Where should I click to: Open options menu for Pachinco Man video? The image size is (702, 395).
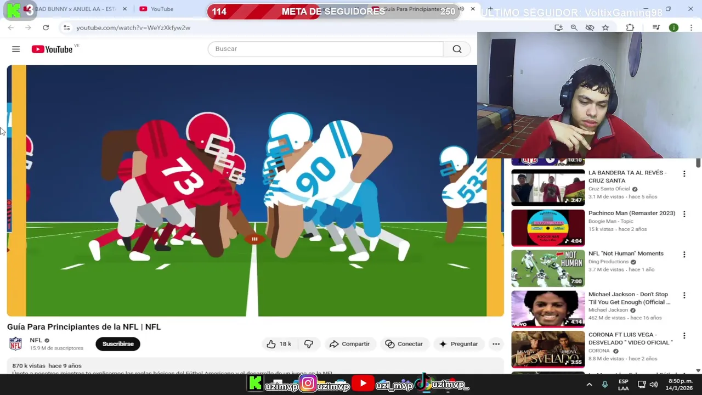point(684,214)
